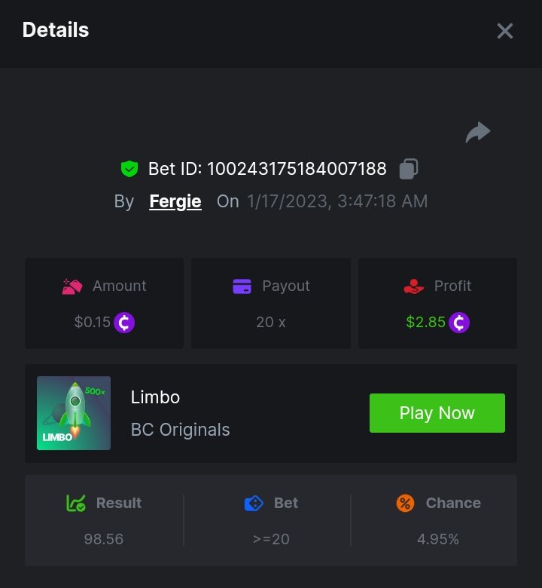Click the 98.56 result value
This screenshot has height=588, width=542.
104,539
